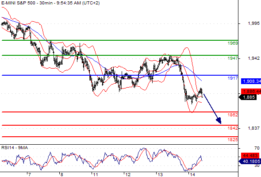
Task: Click the RSI 70 level label
Action: click(x=257, y=148)
